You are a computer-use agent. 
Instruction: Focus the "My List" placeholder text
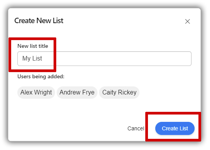coord(32,59)
